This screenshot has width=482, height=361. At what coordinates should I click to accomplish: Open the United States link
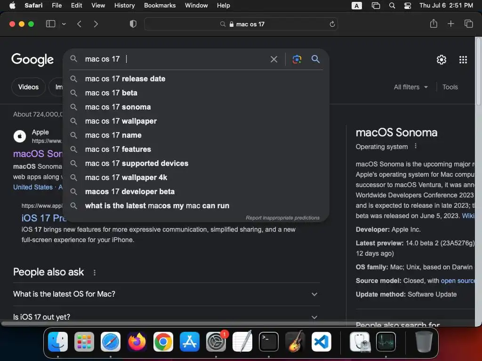click(33, 187)
